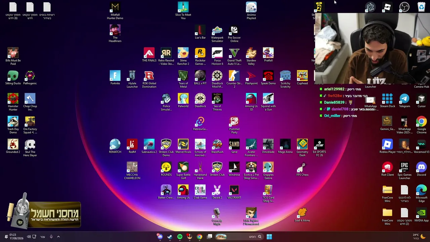430x242 pixels.
Task: Open Forza Horizon 6 shortcut
Action: coord(217,57)
